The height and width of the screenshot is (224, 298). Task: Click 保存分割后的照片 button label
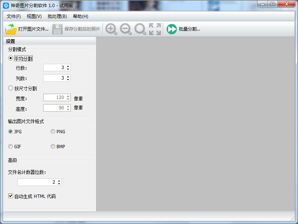(x=82, y=29)
